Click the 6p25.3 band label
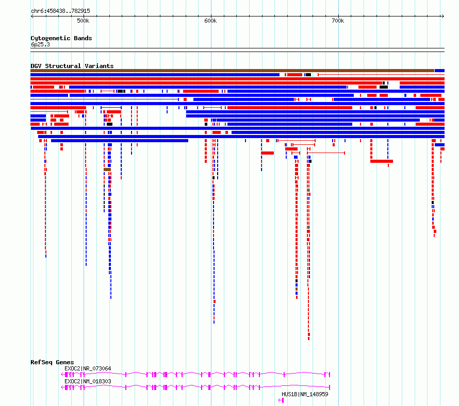 40,44
